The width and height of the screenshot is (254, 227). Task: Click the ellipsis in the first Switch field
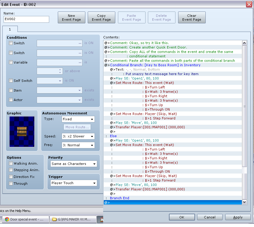click(x=80, y=43)
